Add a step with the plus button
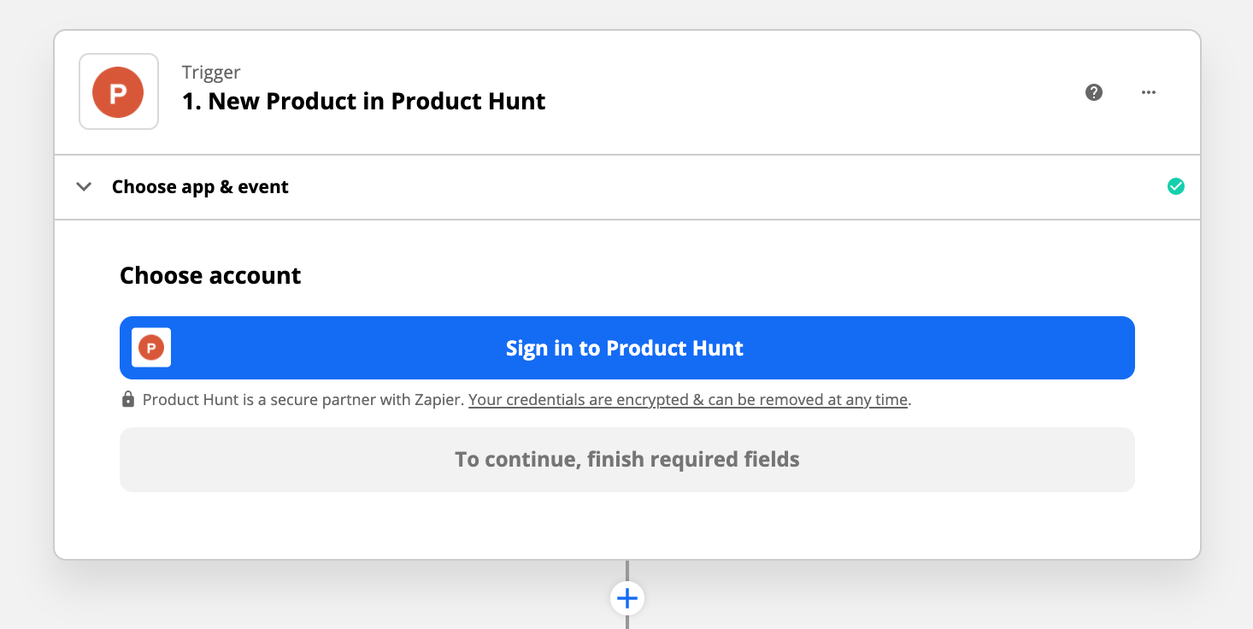Image resolution: width=1253 pixels, height=629 pixels. point(627,598)
